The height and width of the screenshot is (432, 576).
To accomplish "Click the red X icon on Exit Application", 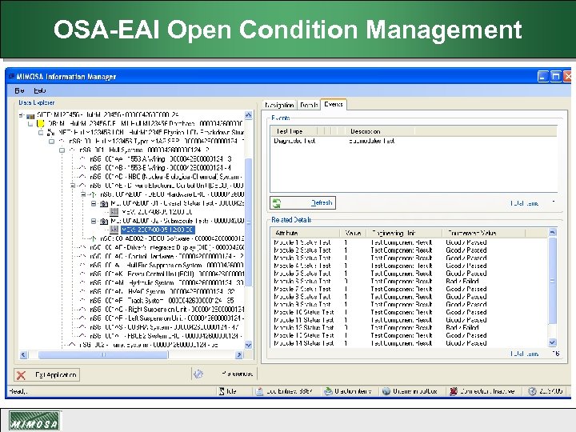I will tap(22, 375).
